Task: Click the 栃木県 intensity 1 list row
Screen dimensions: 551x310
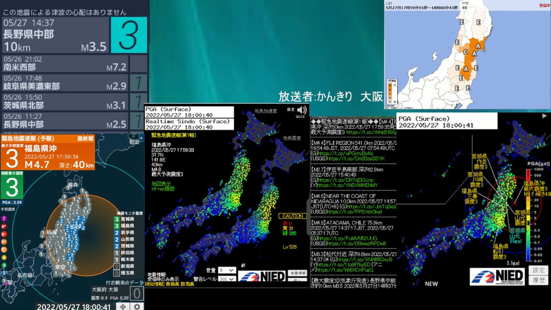Action: (124, 259)
